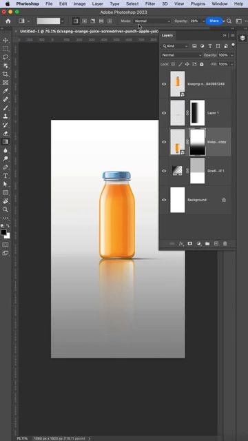Select the Move tool
This screenshot has height=441, width=248.
(x=6, y=40)
